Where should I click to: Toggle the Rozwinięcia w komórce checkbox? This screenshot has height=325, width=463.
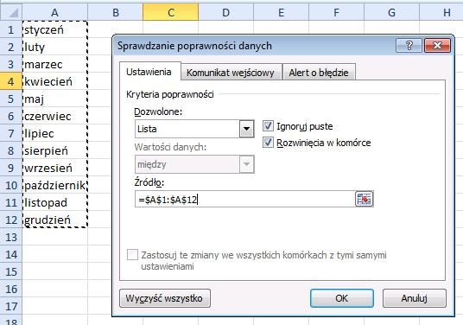pyautogui.click(x=268, y=143)
